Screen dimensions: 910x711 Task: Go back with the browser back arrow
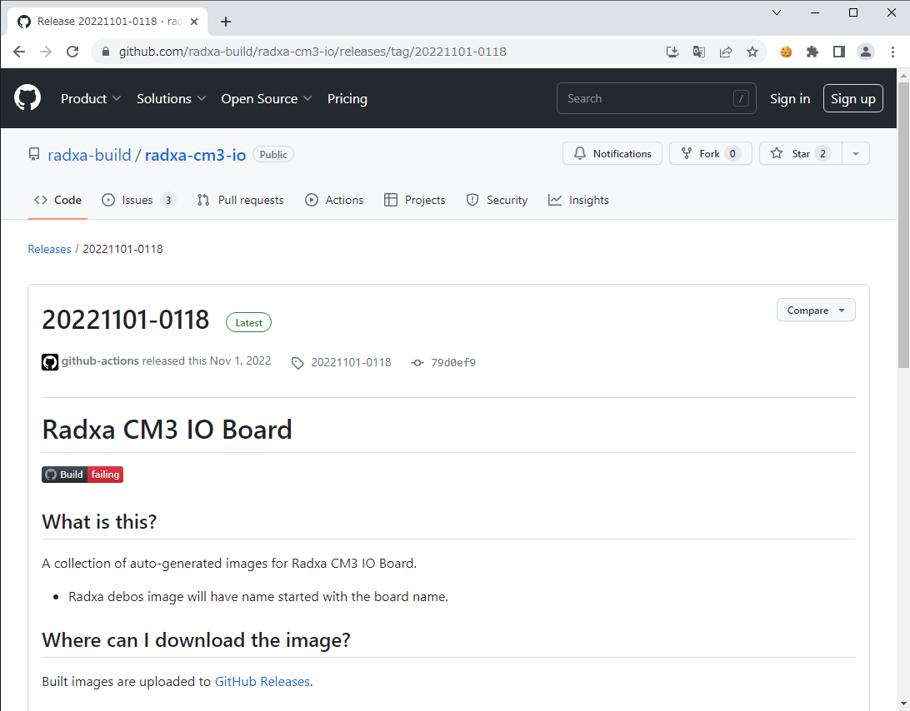tap(19, 52)
